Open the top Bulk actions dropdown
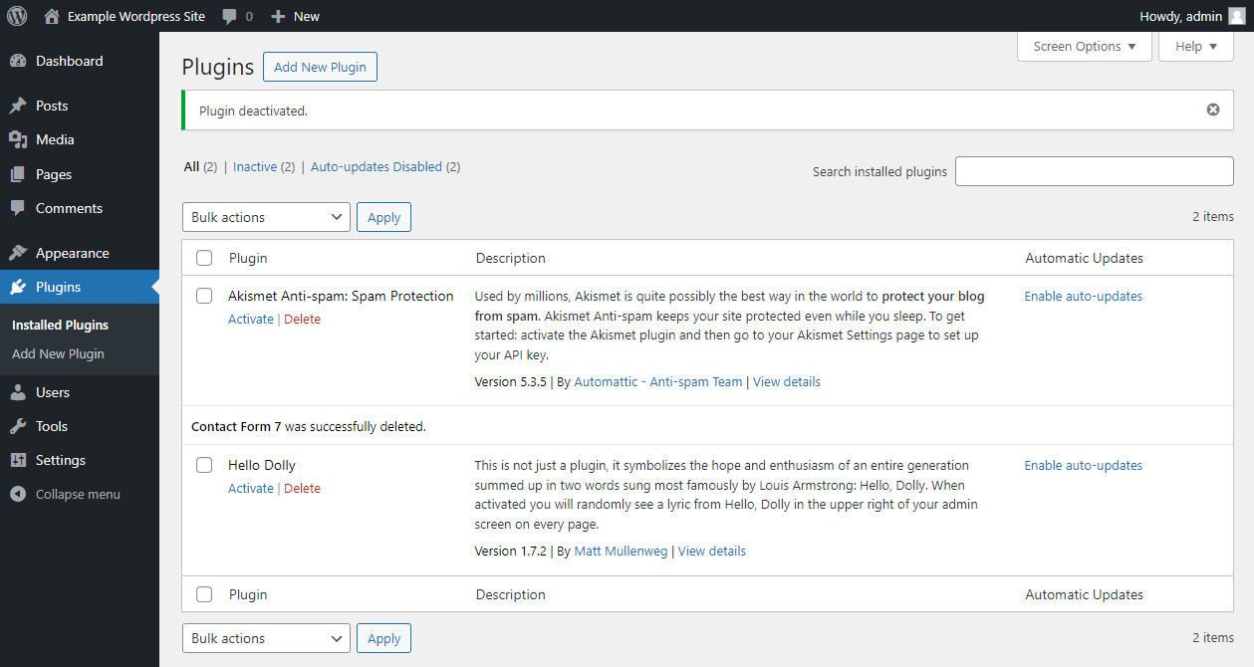Viewport: 1254px width, 667px height. point(266,217)
